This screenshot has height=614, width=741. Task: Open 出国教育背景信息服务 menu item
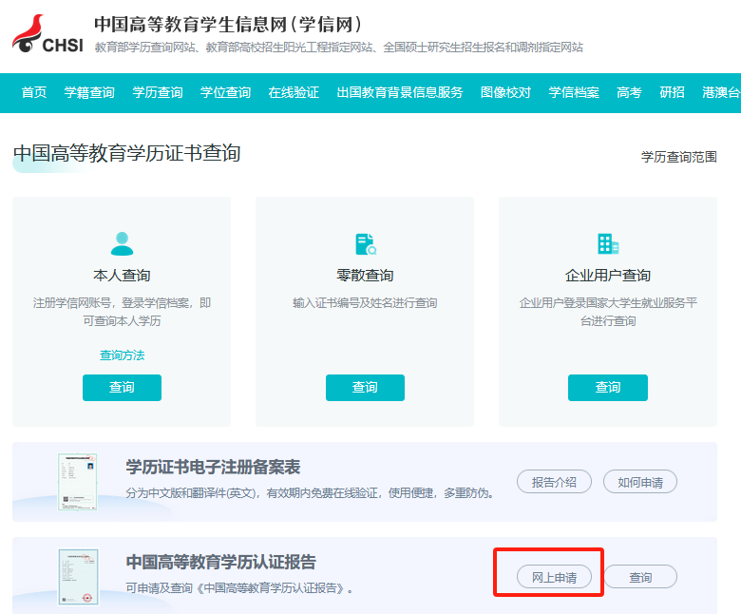[400, 92]
